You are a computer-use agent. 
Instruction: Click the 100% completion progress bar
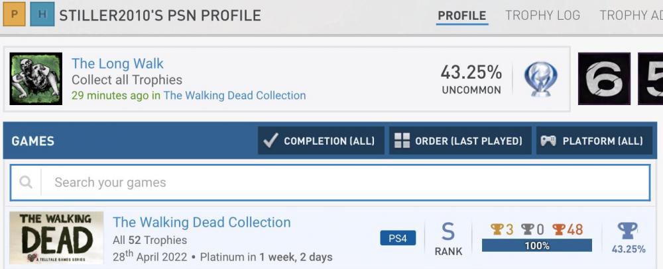(x=537, y=246)
